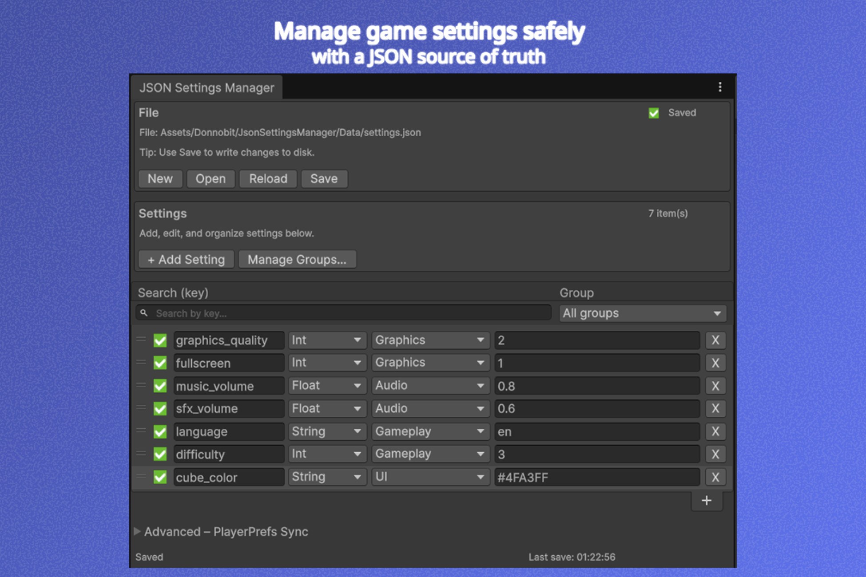Select the JSON Settings Manager tab
Image resolution: width=866 pixels, height=577 pixels.
tap(207, 87)
